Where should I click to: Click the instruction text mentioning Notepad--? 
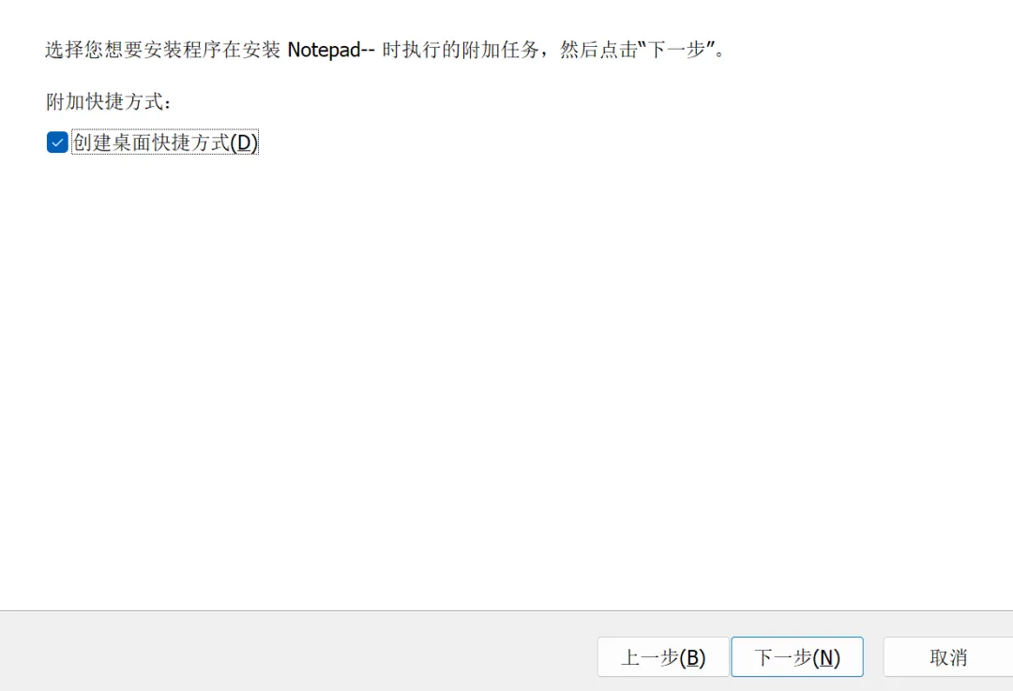(x=386, y=50)
